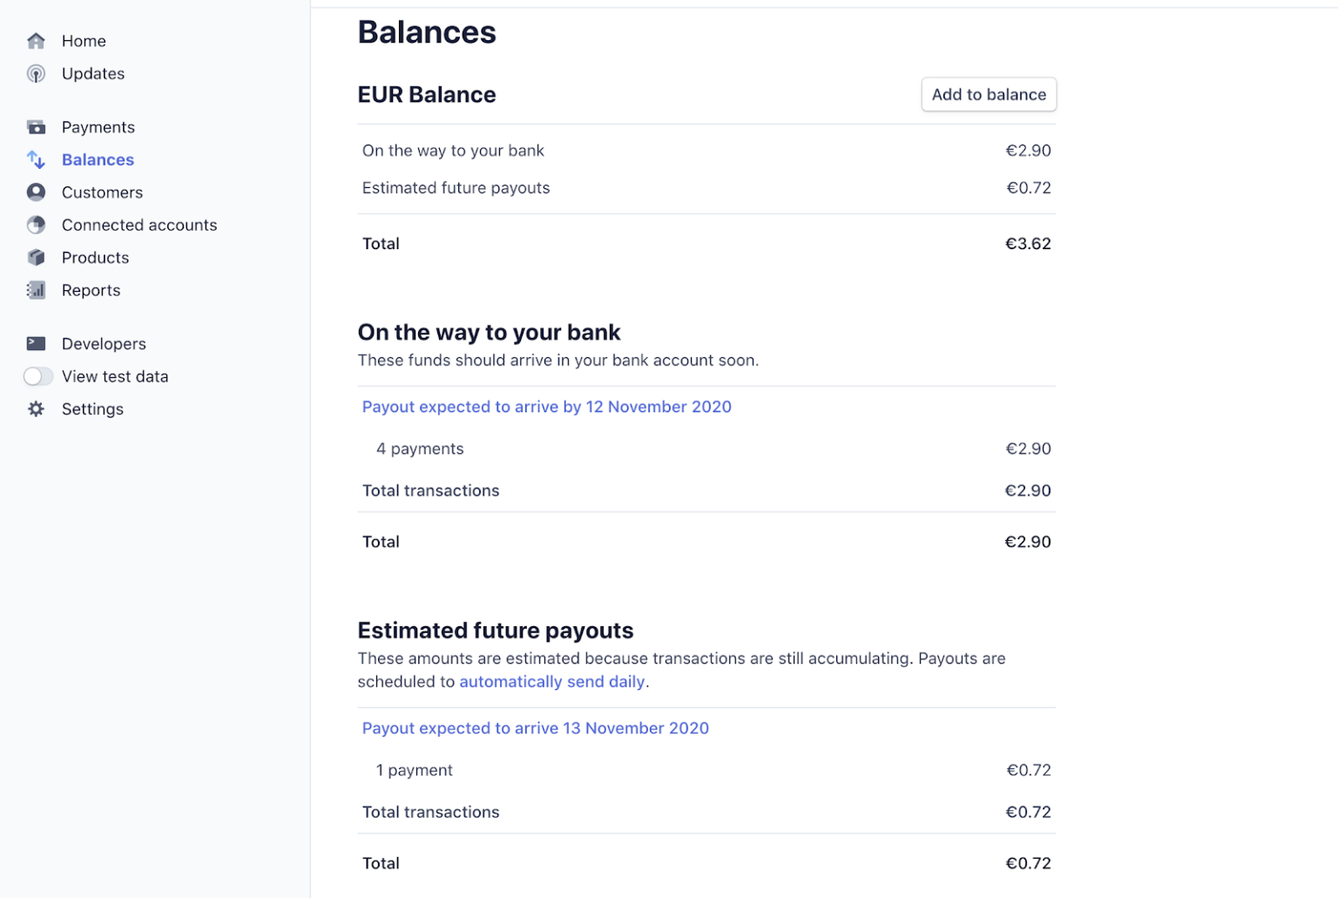Select Balances in the navigation menu
The width and height of the screenshot is (1338, 898).
click(x=98, y=159)
